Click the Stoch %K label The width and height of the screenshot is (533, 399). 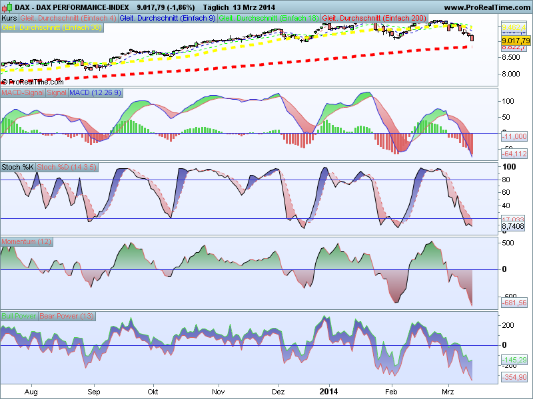coord(18,167)
